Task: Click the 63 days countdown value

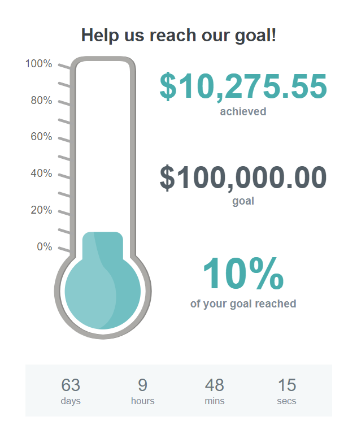Action: click(71, 385)
